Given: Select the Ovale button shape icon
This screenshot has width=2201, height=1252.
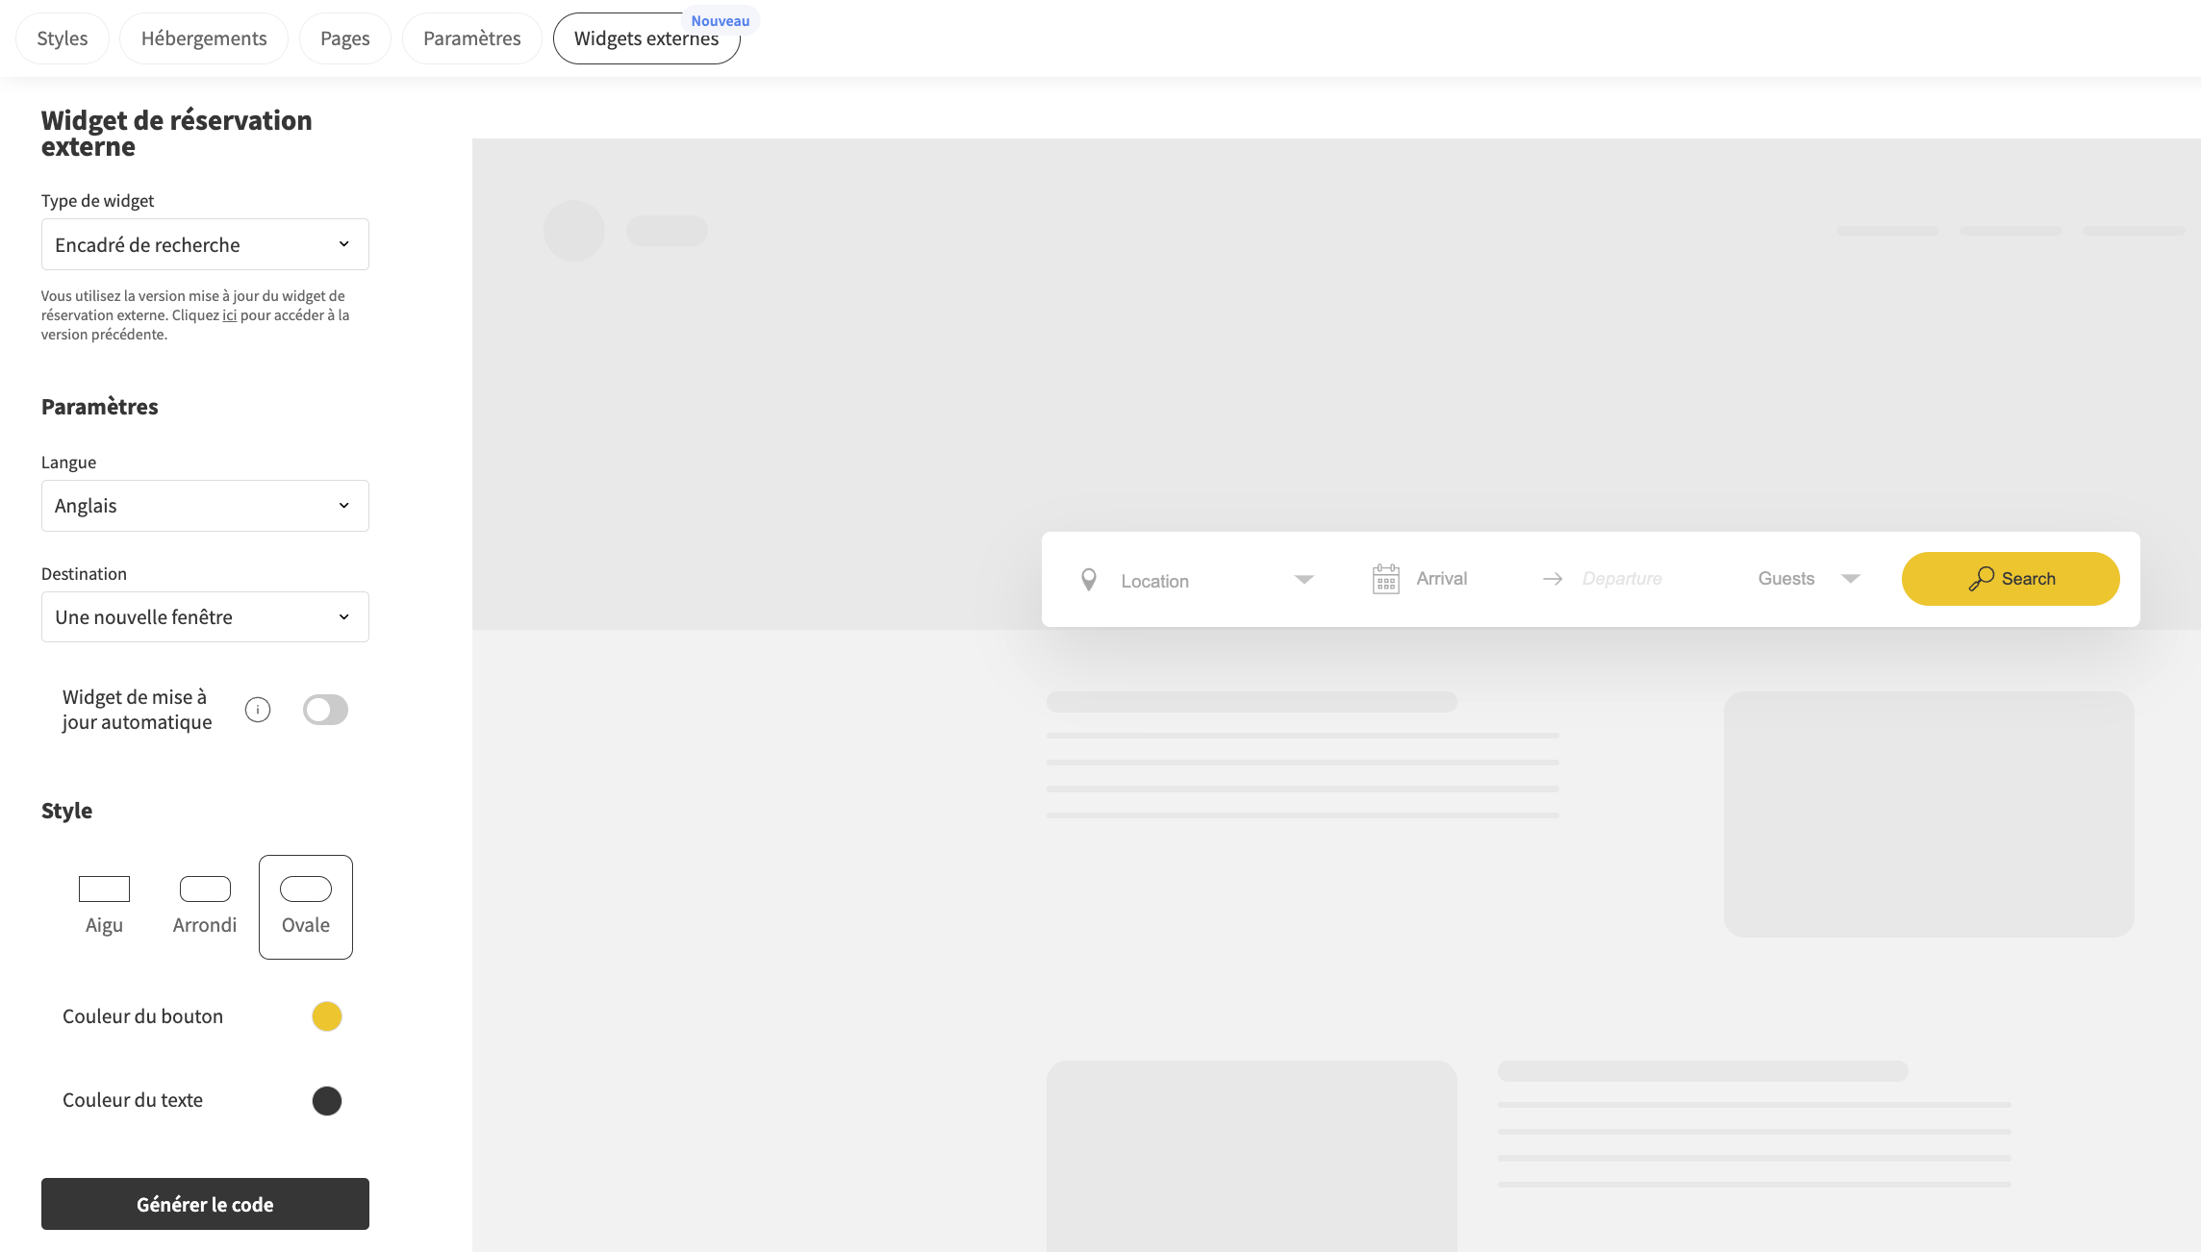Looking at the screenshot, I should (305, 887).
